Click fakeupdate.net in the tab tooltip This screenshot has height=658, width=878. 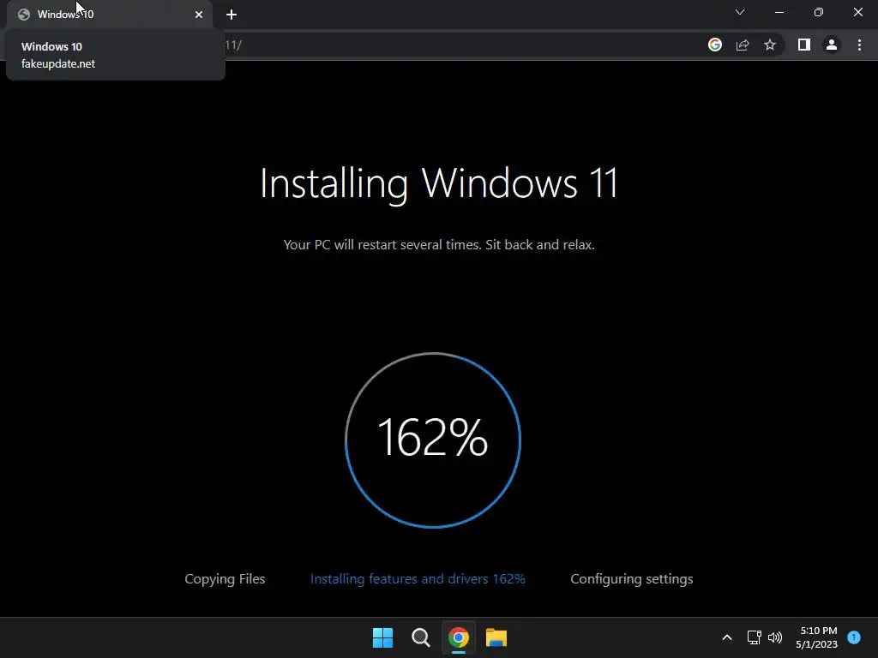(x=58, y=63)
